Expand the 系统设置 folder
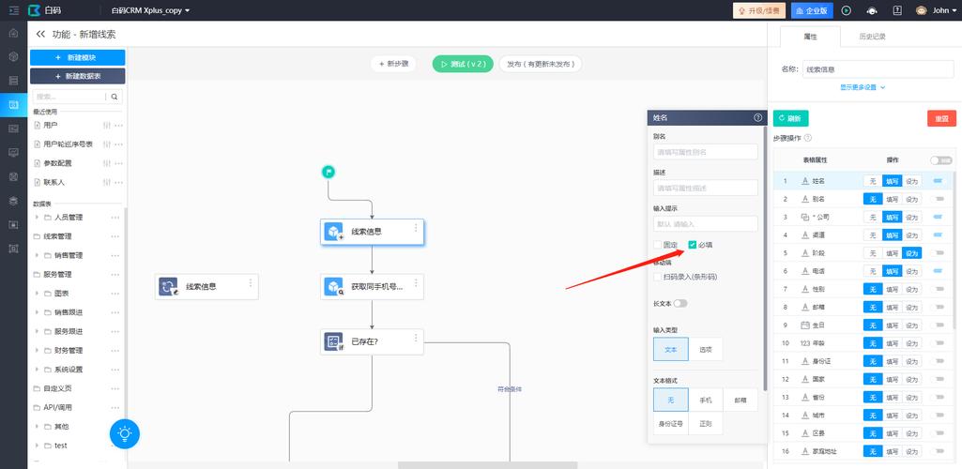Viewport: 962px width, 469px height. (37, 370)
